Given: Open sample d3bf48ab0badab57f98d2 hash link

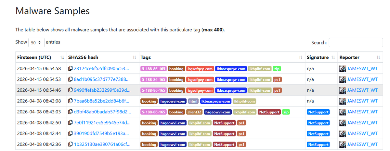Looking at the screenshot, I should tap(102, 112).
